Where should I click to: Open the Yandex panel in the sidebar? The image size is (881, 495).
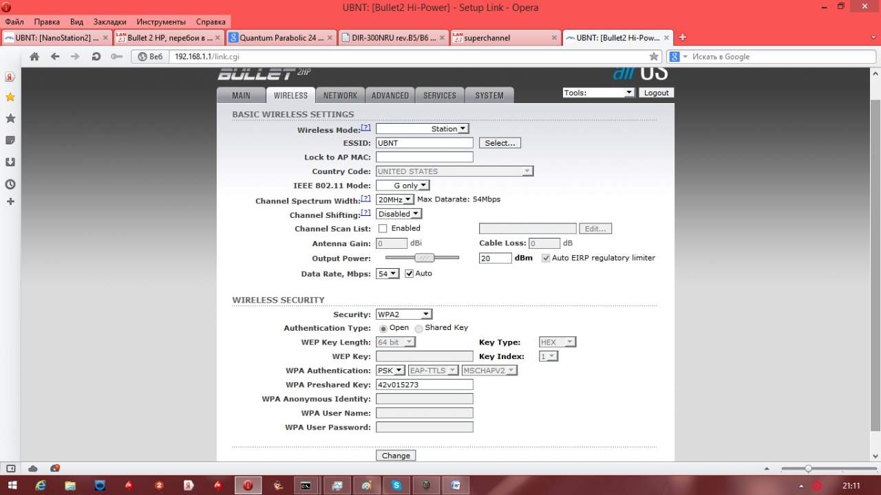click(x=10, y=77)
